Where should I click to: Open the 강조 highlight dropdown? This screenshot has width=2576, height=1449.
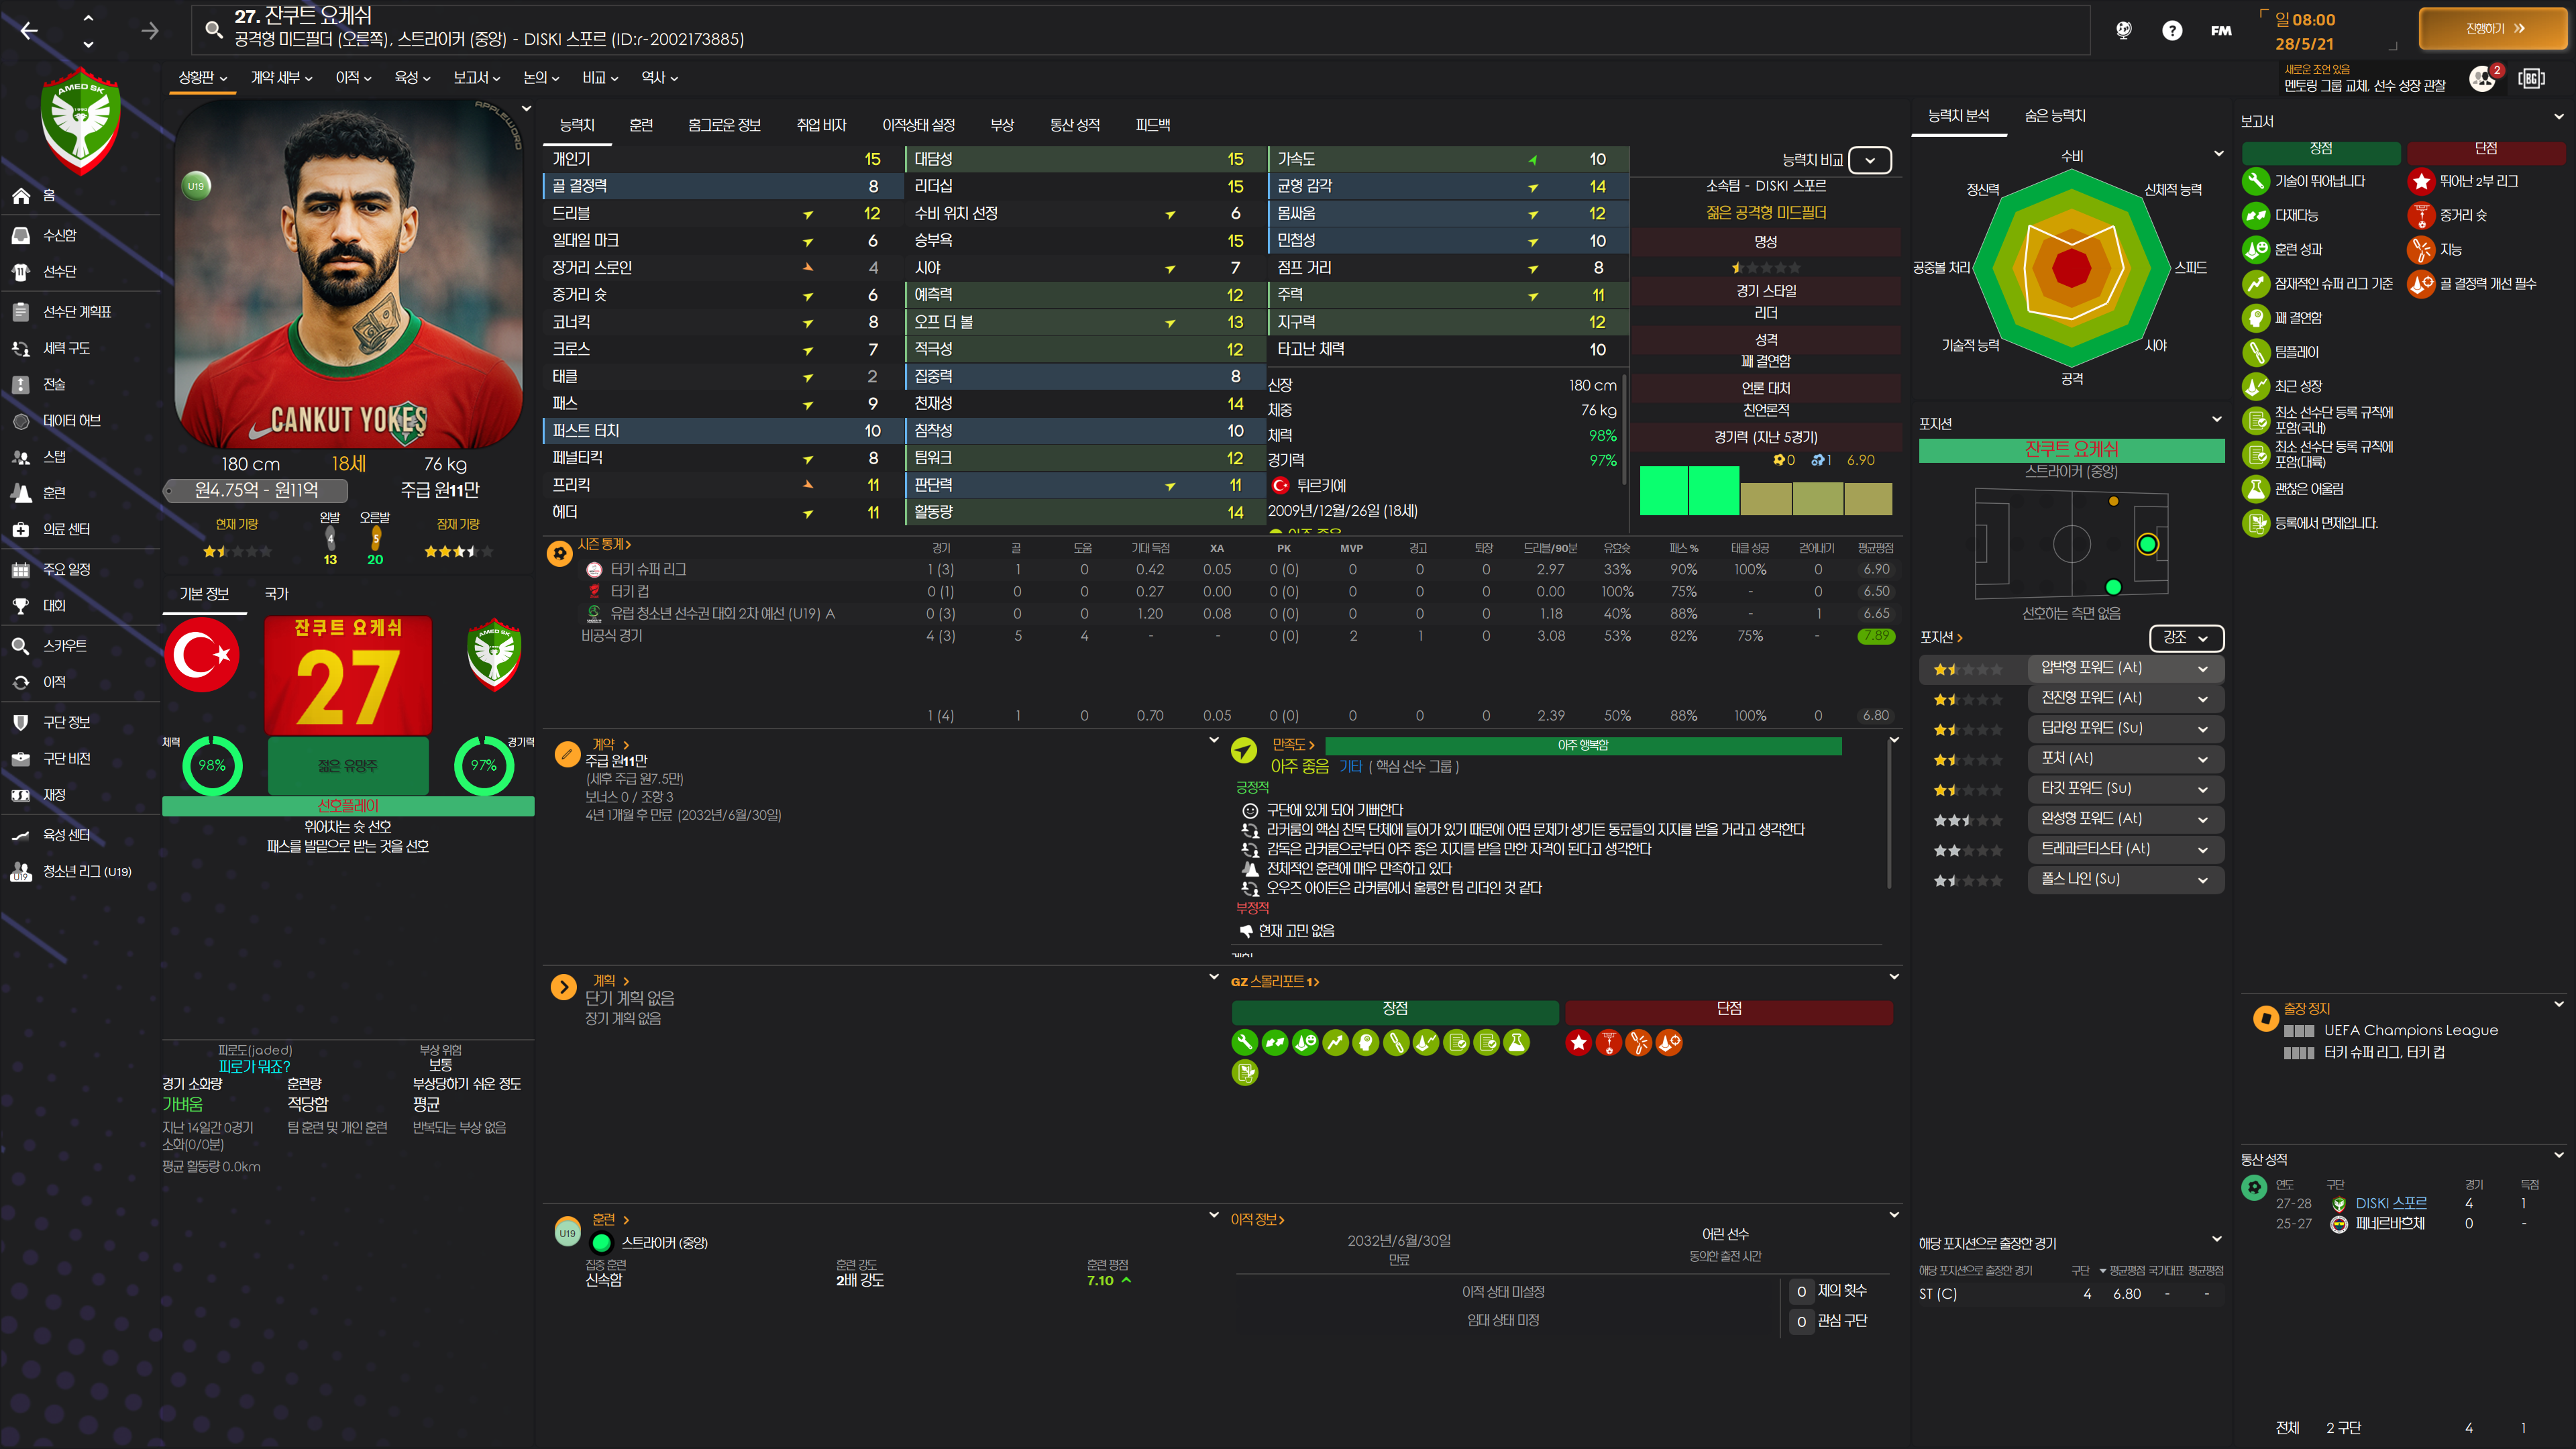click(x=2185, y=637)
